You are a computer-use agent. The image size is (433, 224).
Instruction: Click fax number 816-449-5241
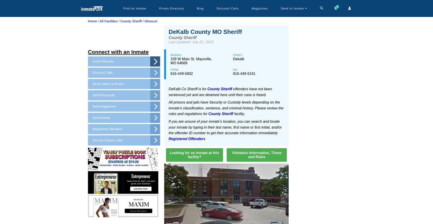[x=244, y=74]
